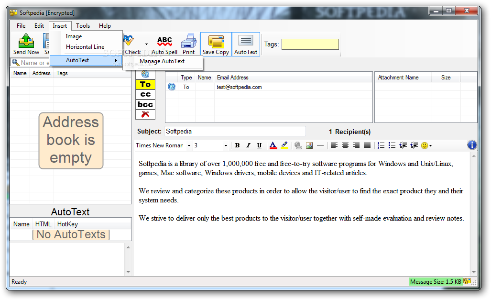The image size is (491, 300).
Task: Click the message body scrollbar up arrow
Action: tap(474, 156)
